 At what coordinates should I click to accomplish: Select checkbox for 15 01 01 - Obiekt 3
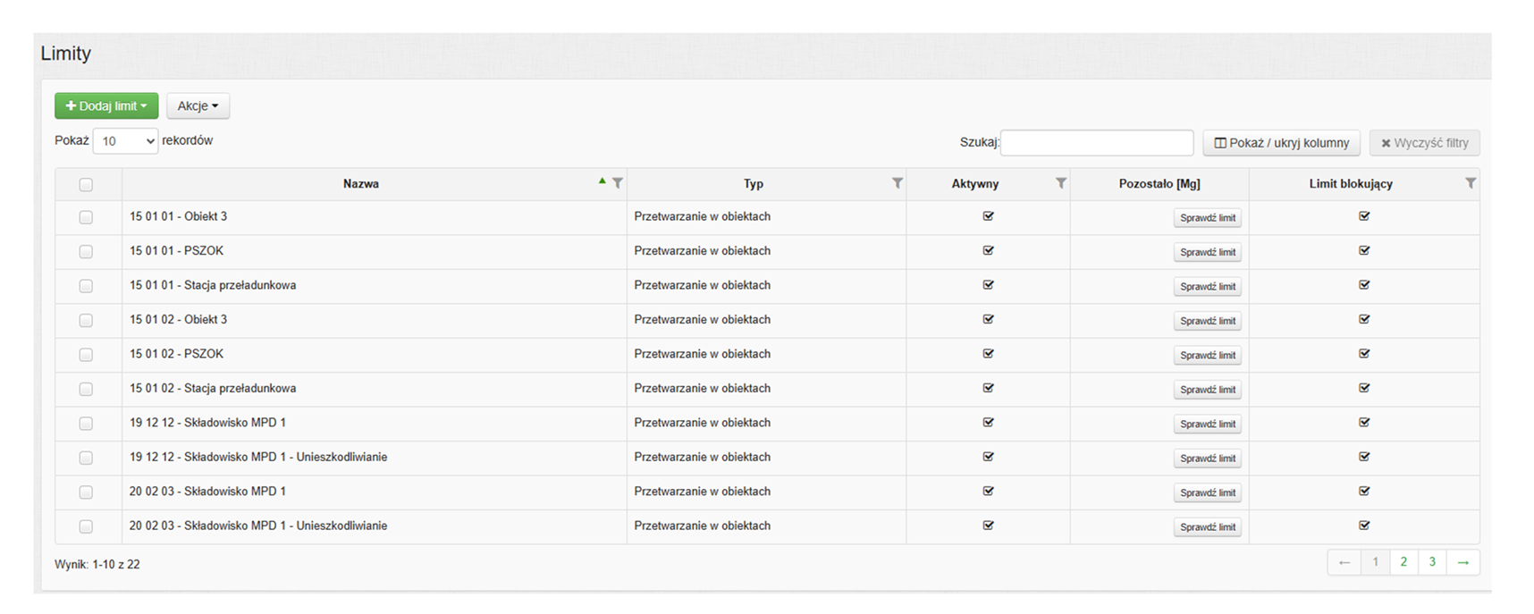(x=86, y=217)
